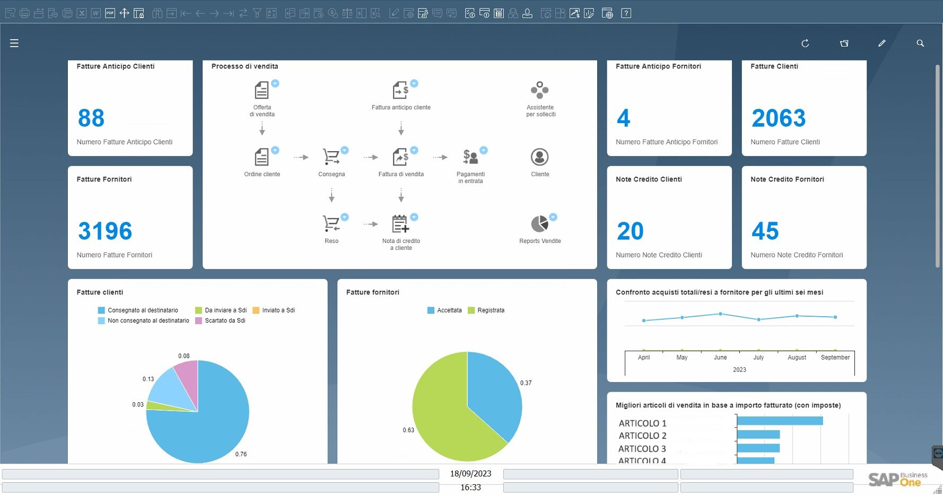The image size is (943, 495).
Task: Go to the last data record
Action: tap(229, 13)
